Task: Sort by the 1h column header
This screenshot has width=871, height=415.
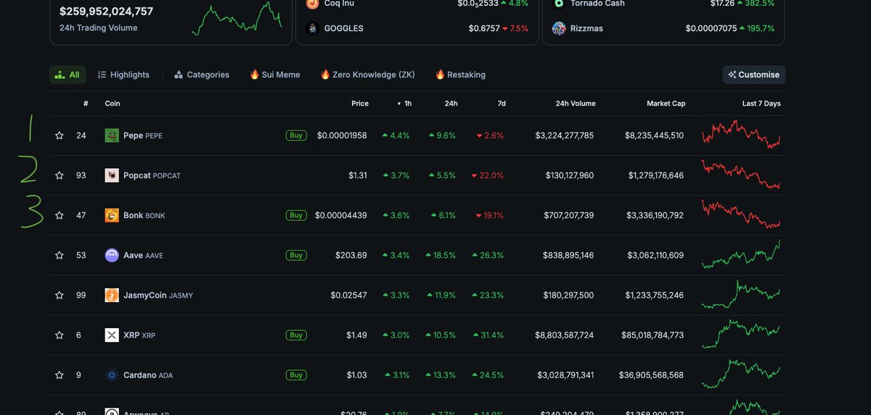Action: tap(404, 104)
